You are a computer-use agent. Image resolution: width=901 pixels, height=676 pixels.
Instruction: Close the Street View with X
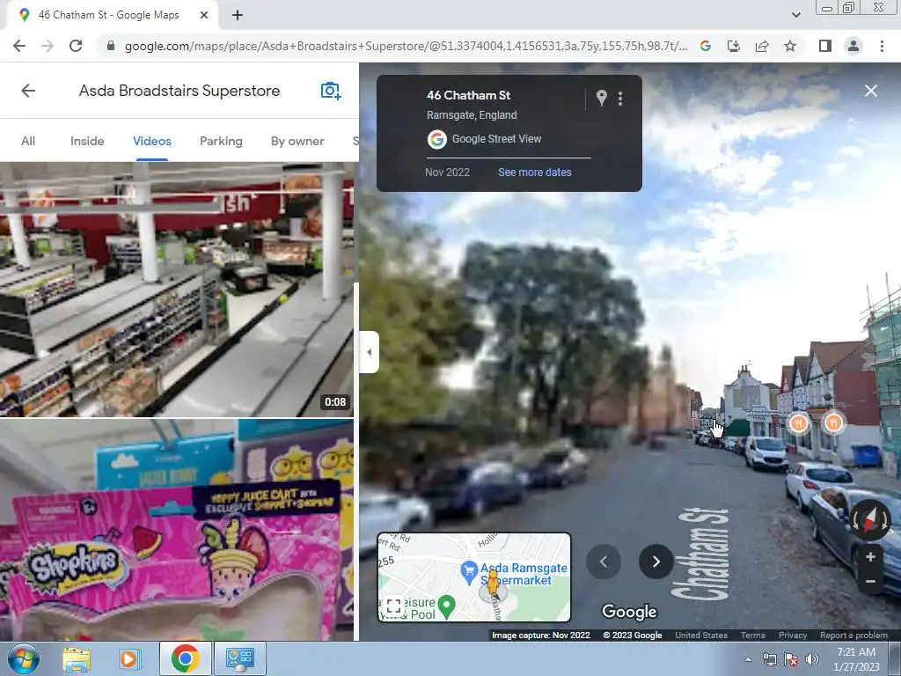pos(870,91)
